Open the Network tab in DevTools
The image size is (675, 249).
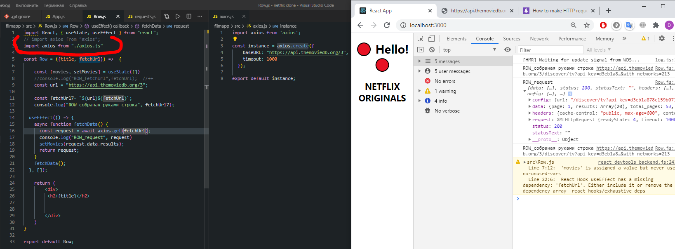pyautogui.click(x=539, y=38)
